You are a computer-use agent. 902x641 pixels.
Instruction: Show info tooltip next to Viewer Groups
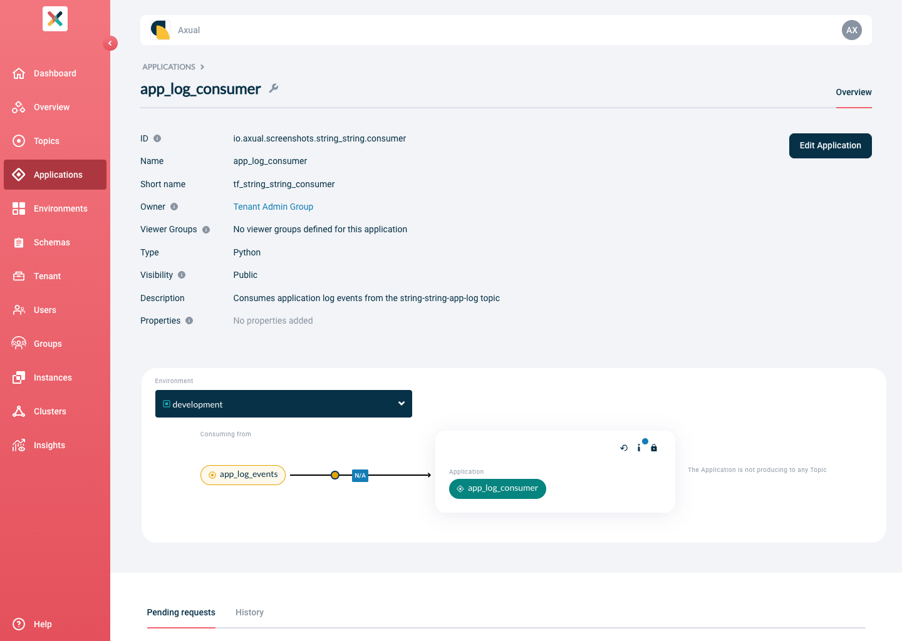[206, 230]
